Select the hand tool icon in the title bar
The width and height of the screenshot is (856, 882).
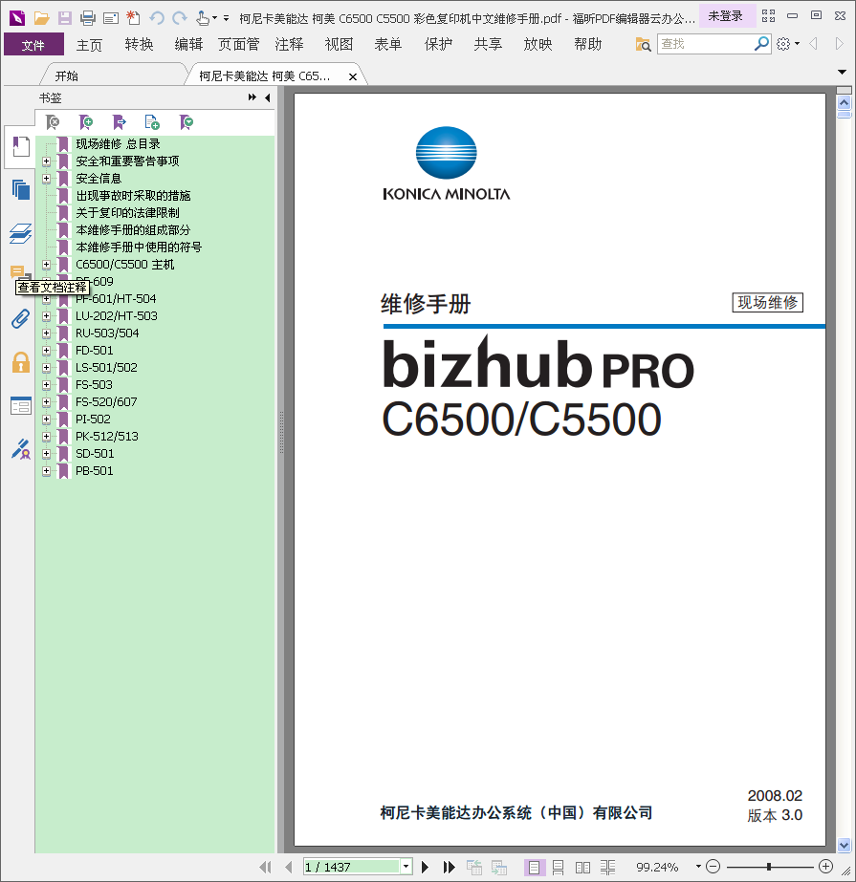click(203, 18)
